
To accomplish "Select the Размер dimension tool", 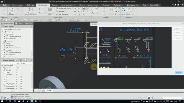I will 41,11.
